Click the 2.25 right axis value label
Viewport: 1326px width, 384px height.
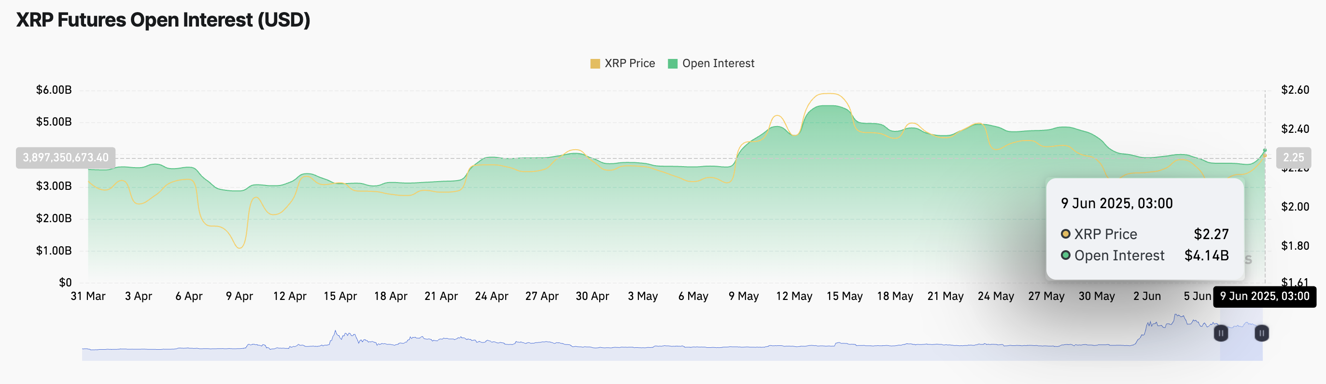1293,157
